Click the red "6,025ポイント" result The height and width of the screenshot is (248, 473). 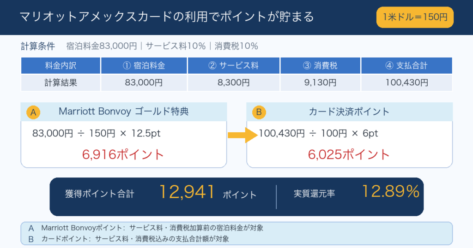click(349, 155)
